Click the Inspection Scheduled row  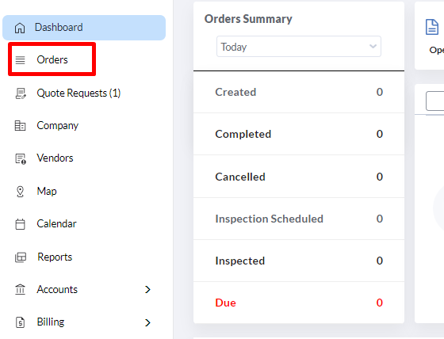[299, 219]
